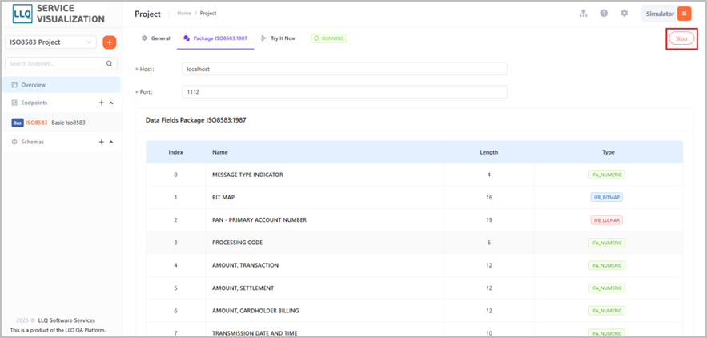Open the help question mark icon

click(604, 14)
